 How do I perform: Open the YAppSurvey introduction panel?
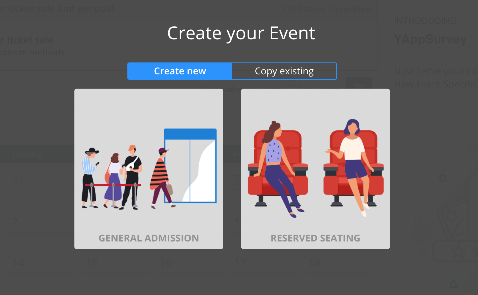[x=430, y=39]
